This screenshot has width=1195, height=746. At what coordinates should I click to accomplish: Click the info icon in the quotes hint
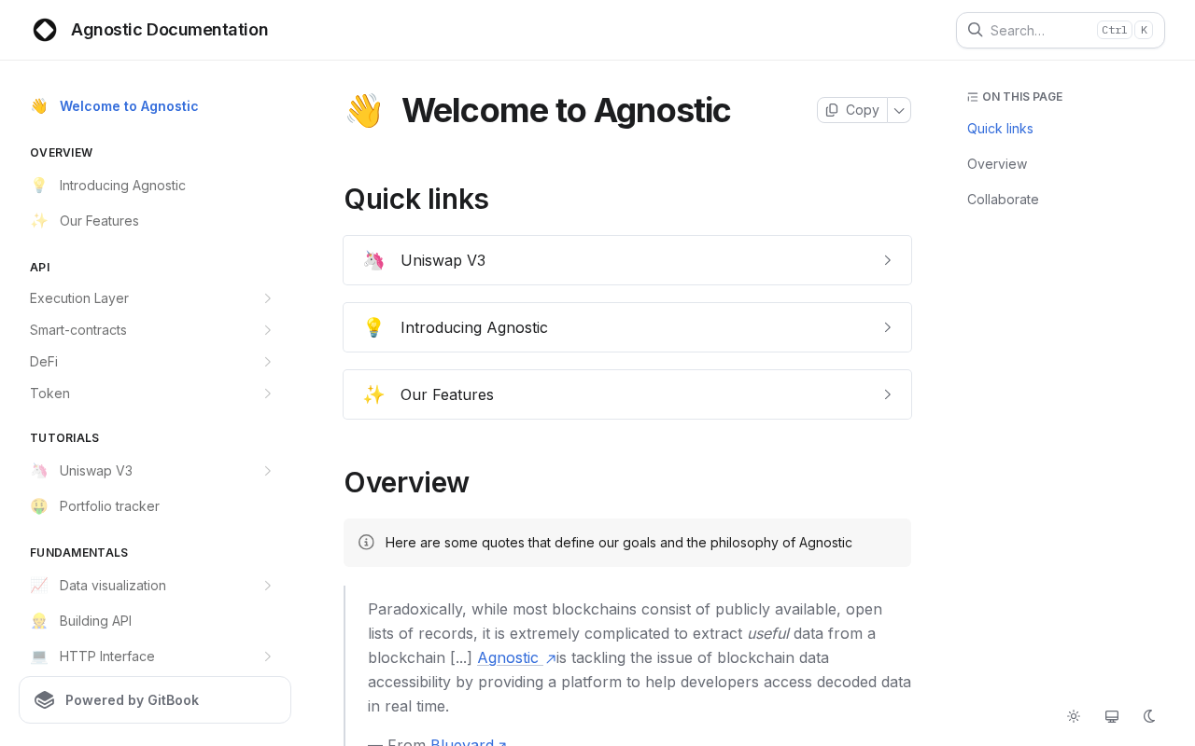tap(366, 542)
